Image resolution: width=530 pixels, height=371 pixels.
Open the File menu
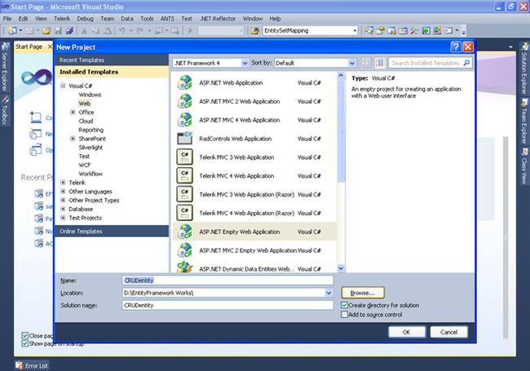click(x=7, y=19)
